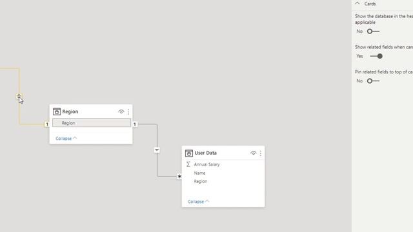Click the sigma icon beside Annual Salary
This screenshot has width=413, height=232.
click(x=188, y=164)
